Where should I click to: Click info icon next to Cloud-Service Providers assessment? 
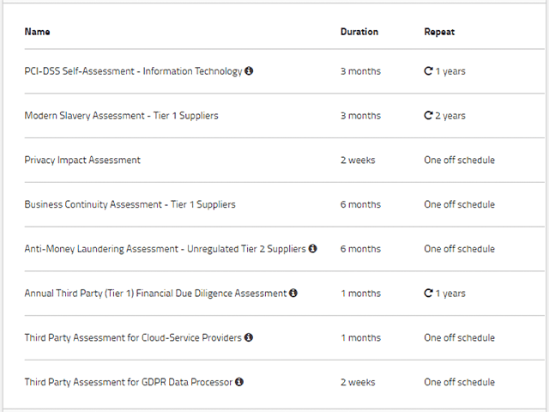click(x=249, y=337)
